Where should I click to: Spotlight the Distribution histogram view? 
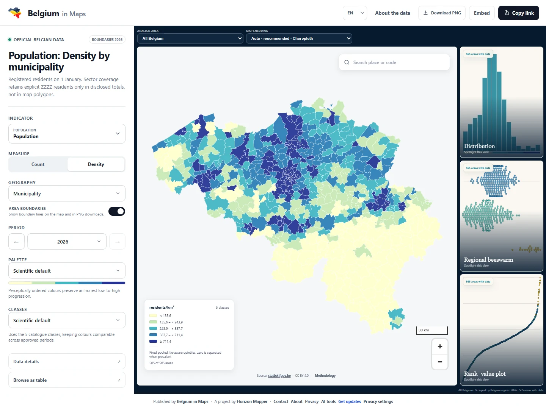pos(502,102)
